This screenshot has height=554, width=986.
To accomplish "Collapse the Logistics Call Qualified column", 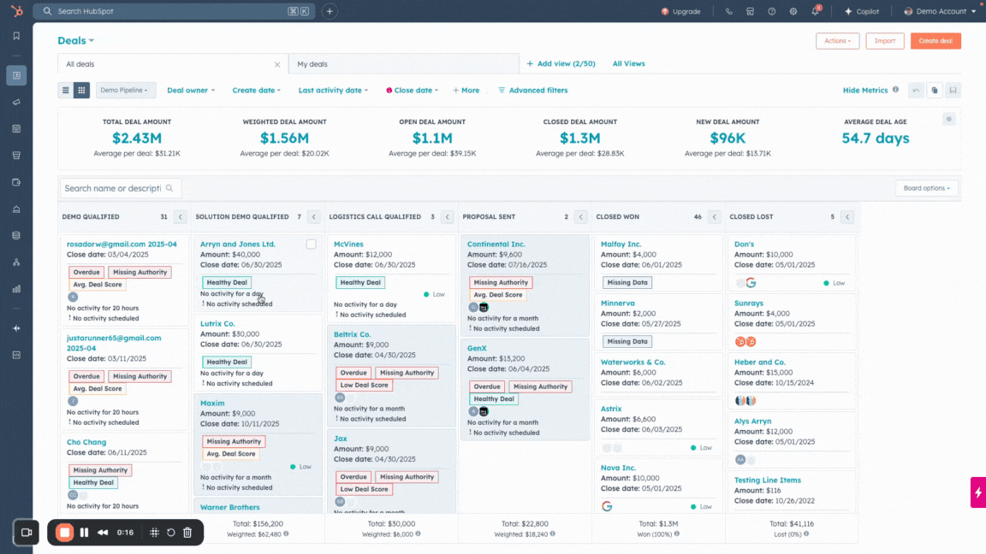I will (447, 217).
